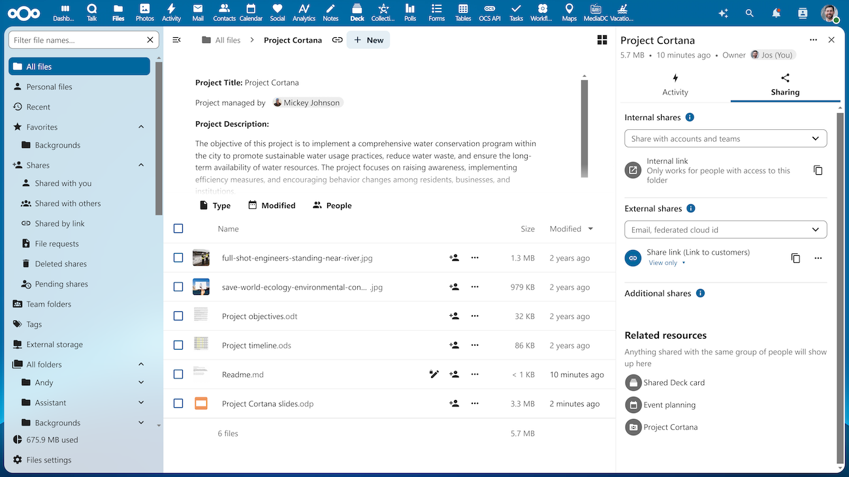Screen dimensions: 849x477
Task: Click the filter file names field
Action: [x=77, y=40]
